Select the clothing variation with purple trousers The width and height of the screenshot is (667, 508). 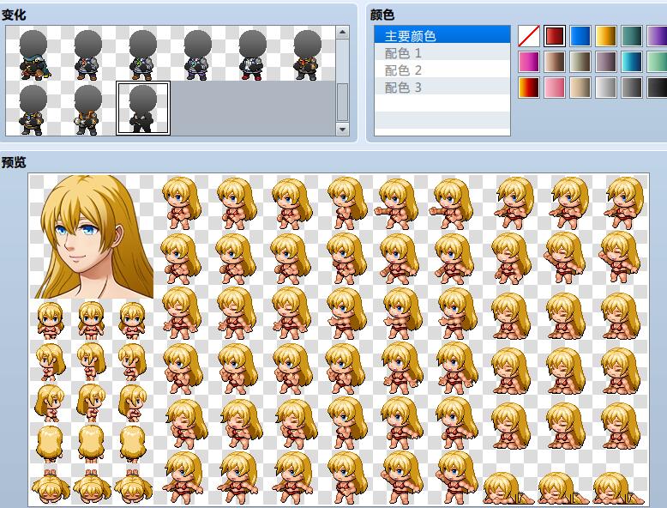198,54
